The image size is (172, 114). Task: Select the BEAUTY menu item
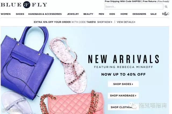point(88,14)
